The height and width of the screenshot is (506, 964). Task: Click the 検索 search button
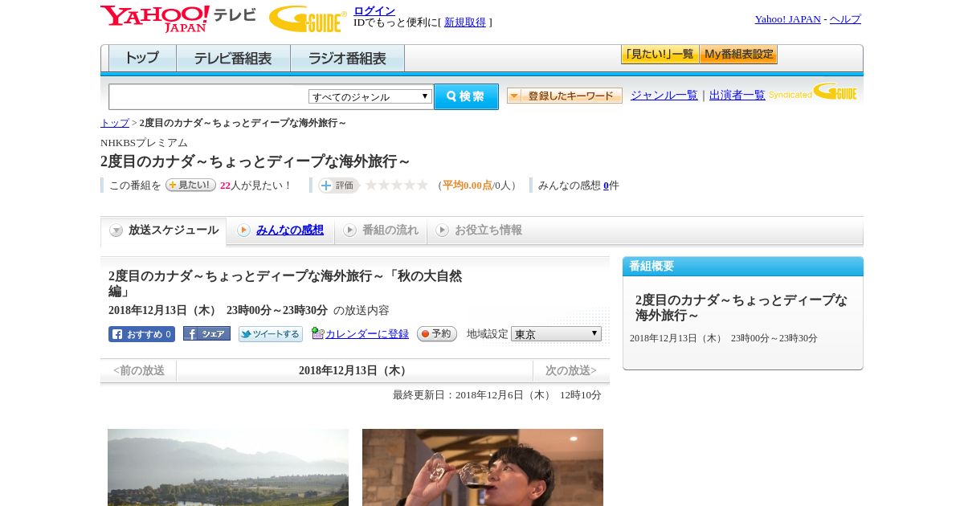pos(466,96)
